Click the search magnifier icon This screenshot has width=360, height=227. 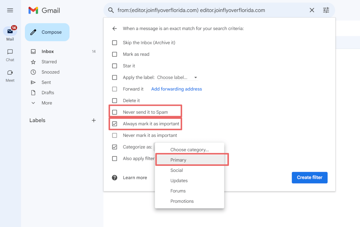[x=111, y=10]
